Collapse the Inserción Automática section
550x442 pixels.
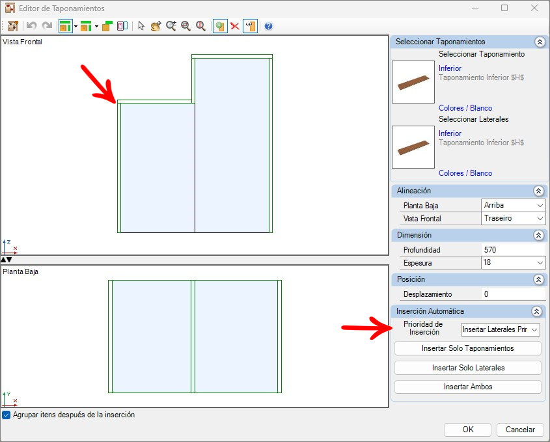pyautogui.click(x=536, y=311)
